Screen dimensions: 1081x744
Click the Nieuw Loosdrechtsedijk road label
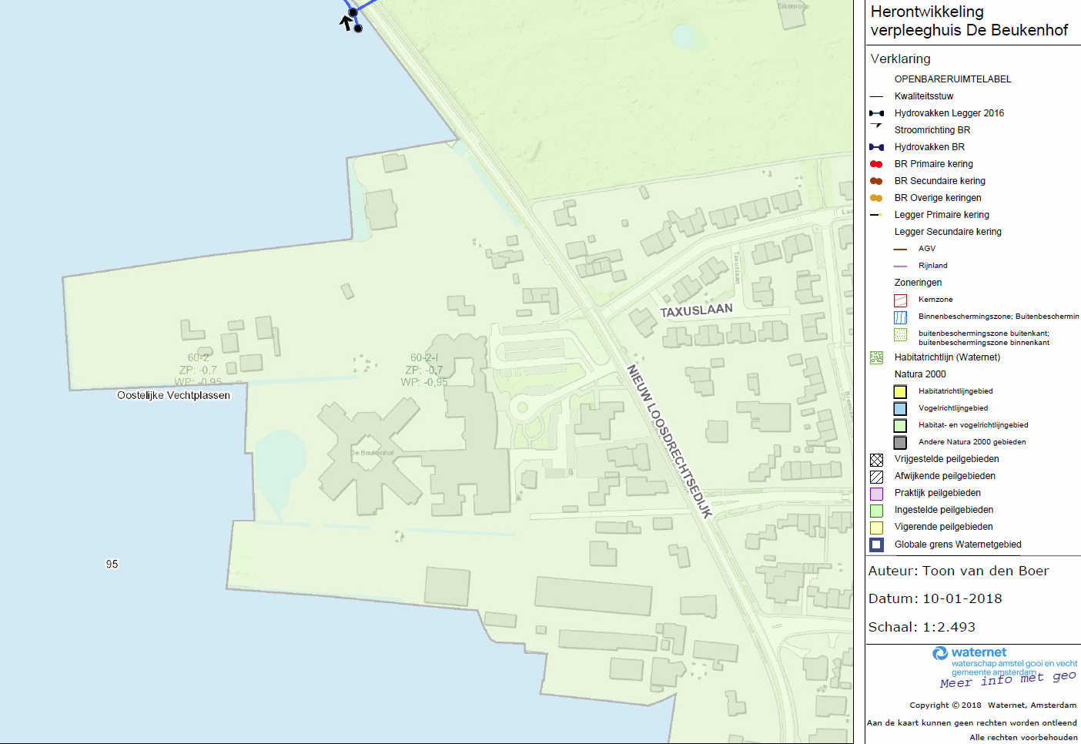tap(669, 441)
